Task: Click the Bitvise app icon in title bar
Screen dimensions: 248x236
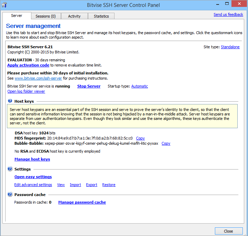Action: 4,5
